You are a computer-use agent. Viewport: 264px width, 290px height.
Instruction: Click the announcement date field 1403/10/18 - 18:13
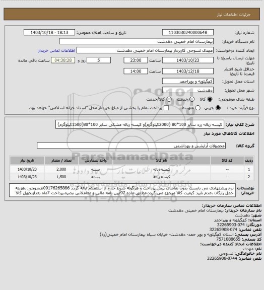[49, 32]
